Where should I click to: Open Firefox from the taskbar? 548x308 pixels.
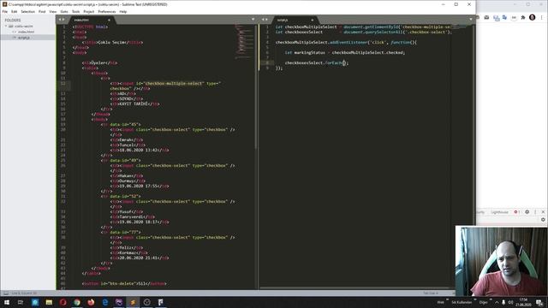coord(91,302)
